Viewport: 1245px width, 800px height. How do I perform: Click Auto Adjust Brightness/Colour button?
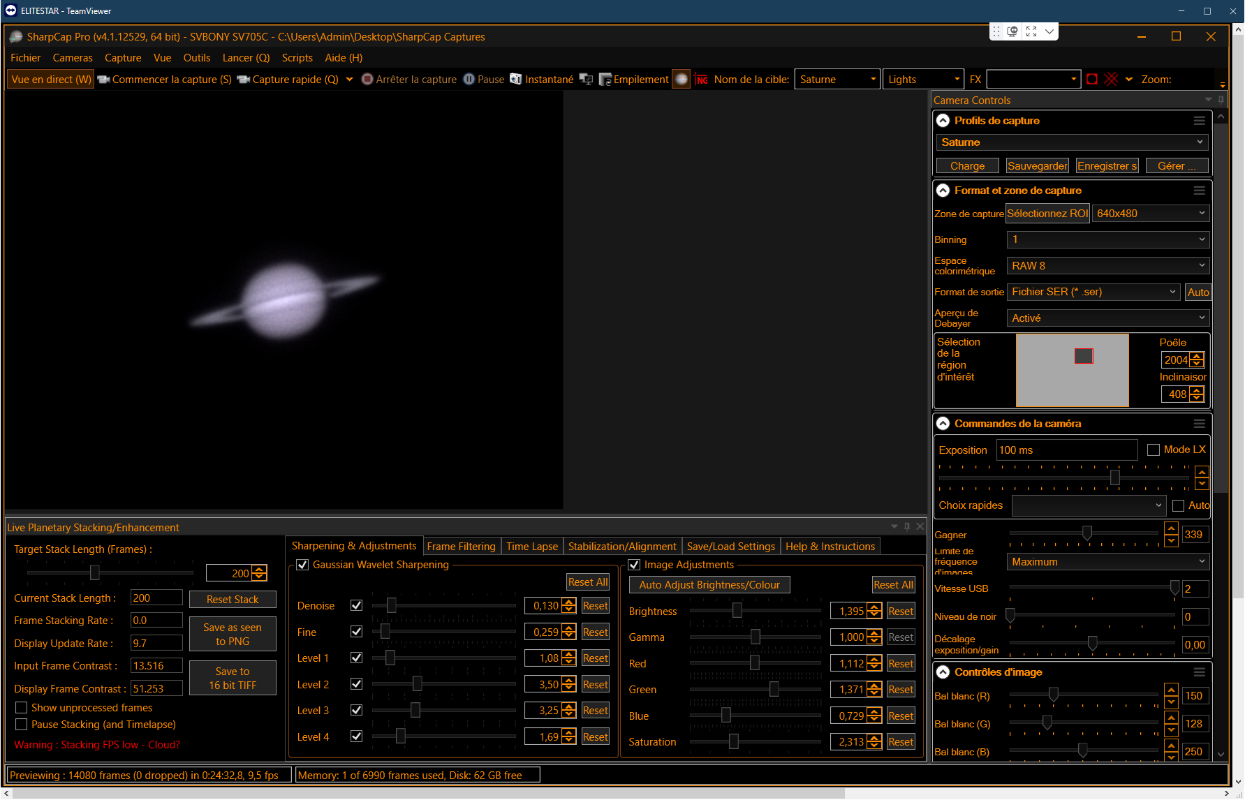[x=709, y=585]
